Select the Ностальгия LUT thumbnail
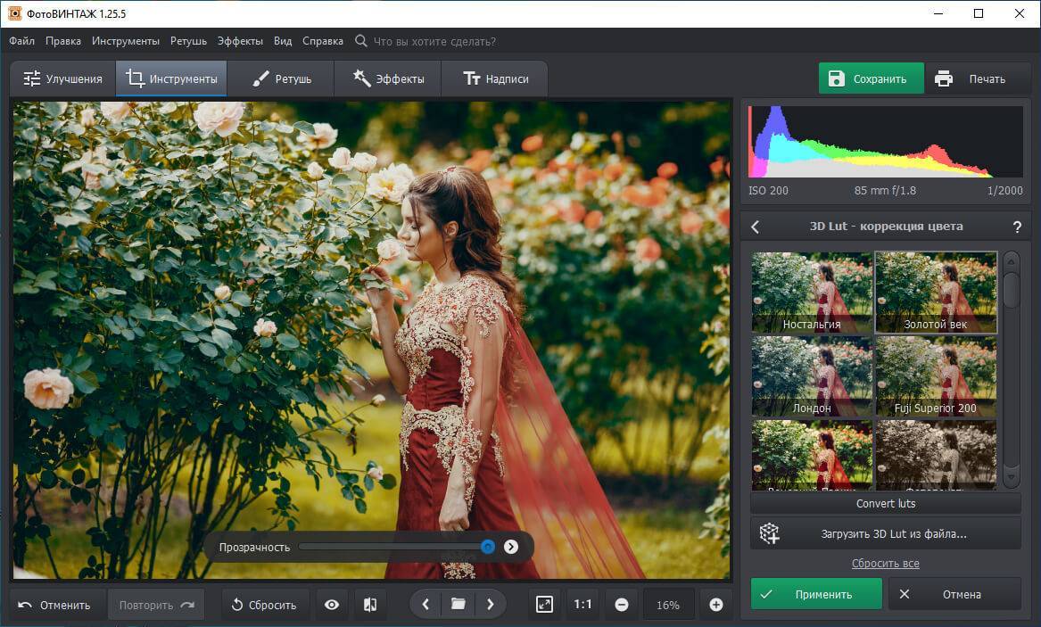 click(812, 293)
